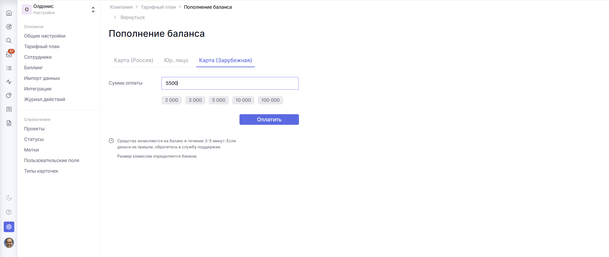Switch to Юр. лицо tab

(176, 60)
